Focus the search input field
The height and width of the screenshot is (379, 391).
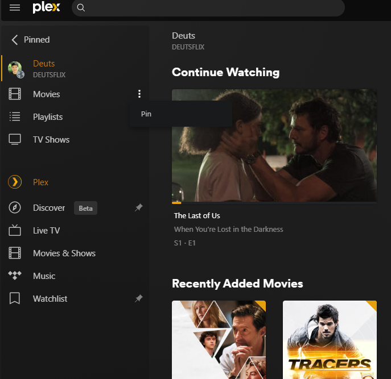(208, 8)
